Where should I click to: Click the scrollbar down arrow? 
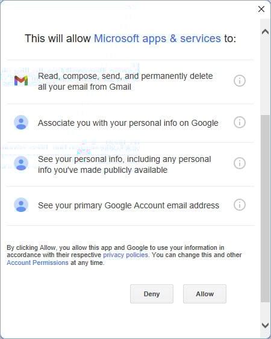click(265, 325)
